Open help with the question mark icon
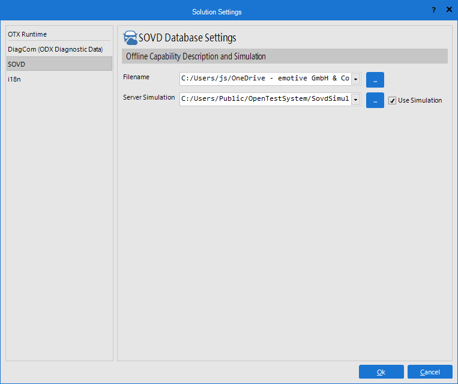This screenshot has width=458, height=384. click(x=433, y=10)
